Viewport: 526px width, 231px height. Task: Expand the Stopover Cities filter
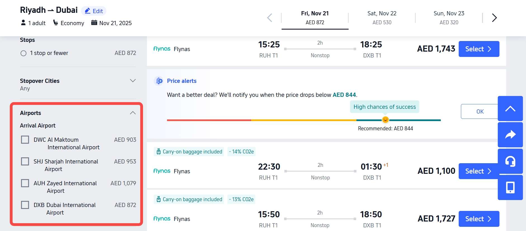133,81
